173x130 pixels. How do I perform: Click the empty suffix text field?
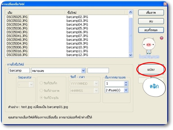coord(98,70)
